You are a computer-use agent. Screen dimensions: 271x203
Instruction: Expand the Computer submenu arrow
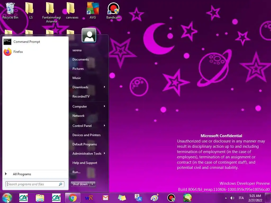(x=104, y=106)
